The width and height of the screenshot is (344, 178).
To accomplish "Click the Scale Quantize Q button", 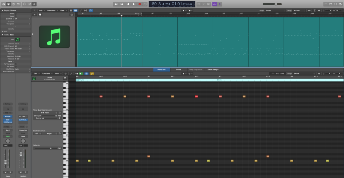I will pos(59,133).
